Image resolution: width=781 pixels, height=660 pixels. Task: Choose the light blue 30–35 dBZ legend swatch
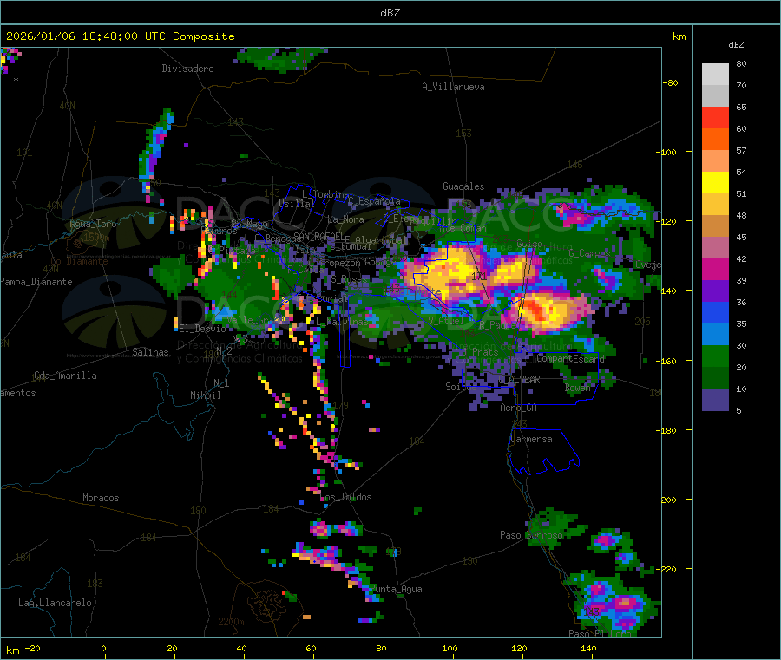pos(715,335)
